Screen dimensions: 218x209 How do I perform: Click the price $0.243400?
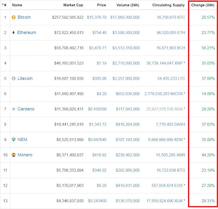[97, 201]
